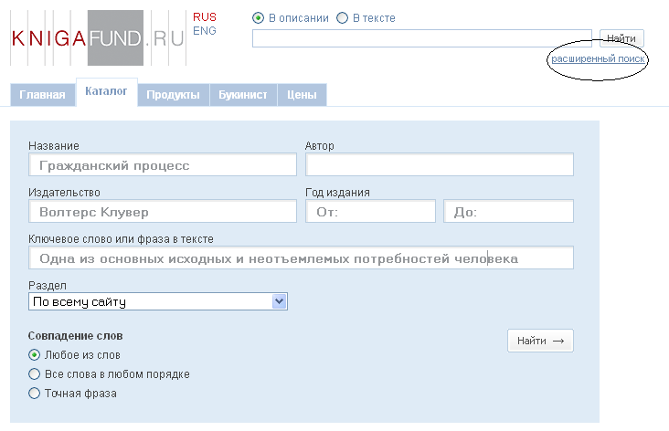Viewport: 669px width, 431px height.
Task: Click the top 'Найти' search button
Action: pos(621,38)
